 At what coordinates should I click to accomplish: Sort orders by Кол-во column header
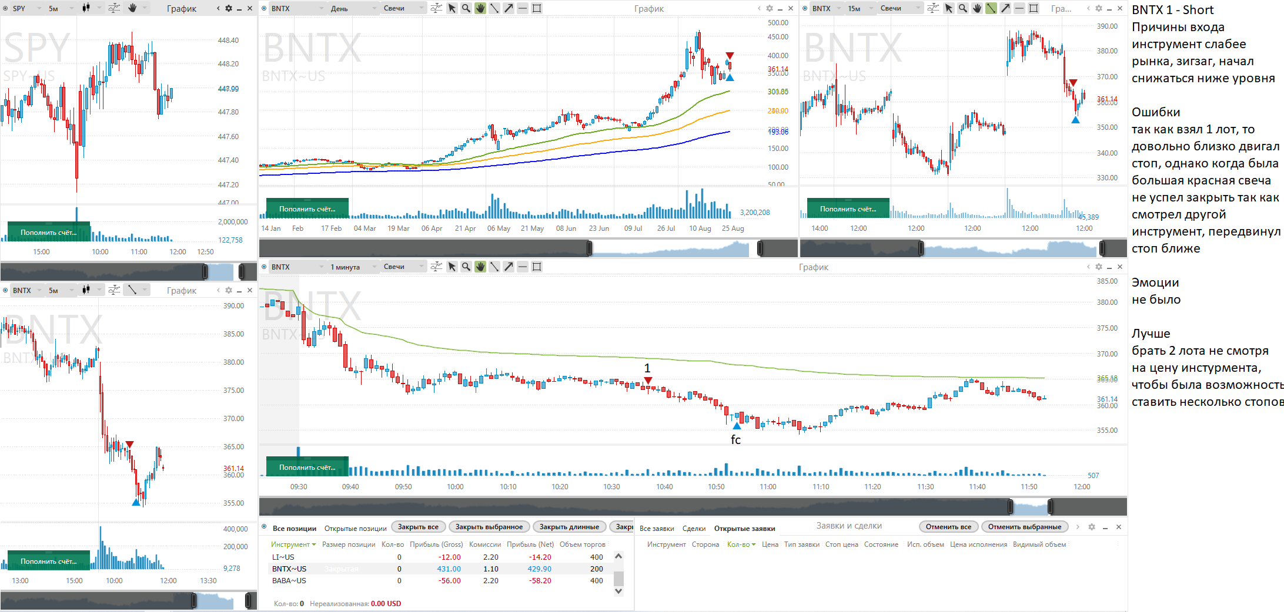point(741,544)
